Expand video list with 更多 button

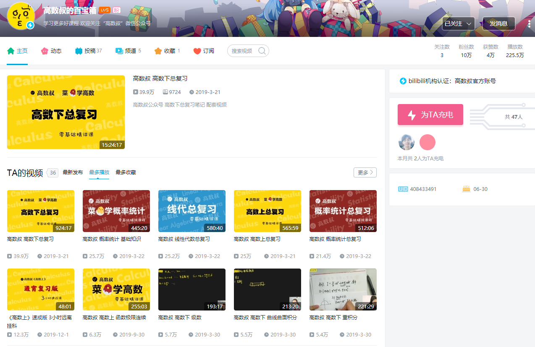[x=365, y=172]
